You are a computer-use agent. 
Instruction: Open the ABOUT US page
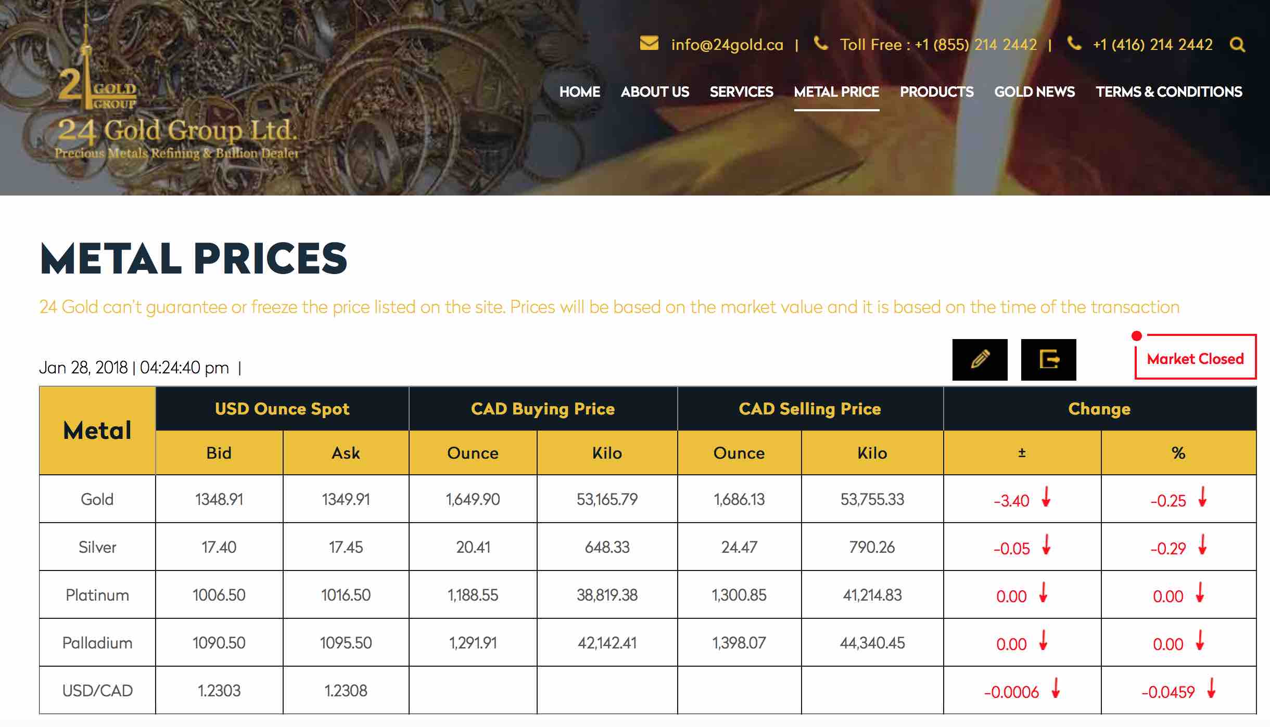click(x=655, y=92)
